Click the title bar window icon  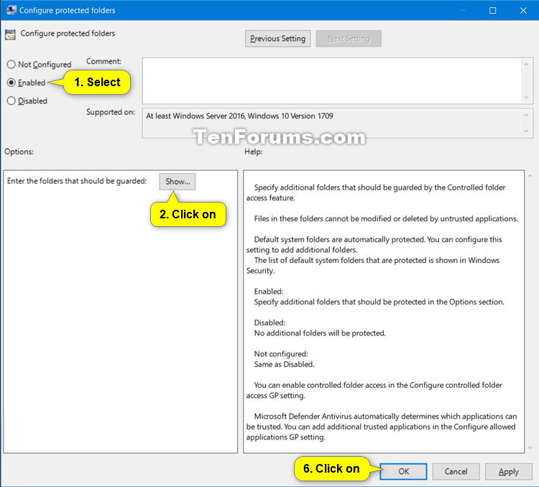(11, 10)
